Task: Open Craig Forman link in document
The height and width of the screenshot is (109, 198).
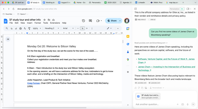Action: pyautogui.click(x=33, y=83)
